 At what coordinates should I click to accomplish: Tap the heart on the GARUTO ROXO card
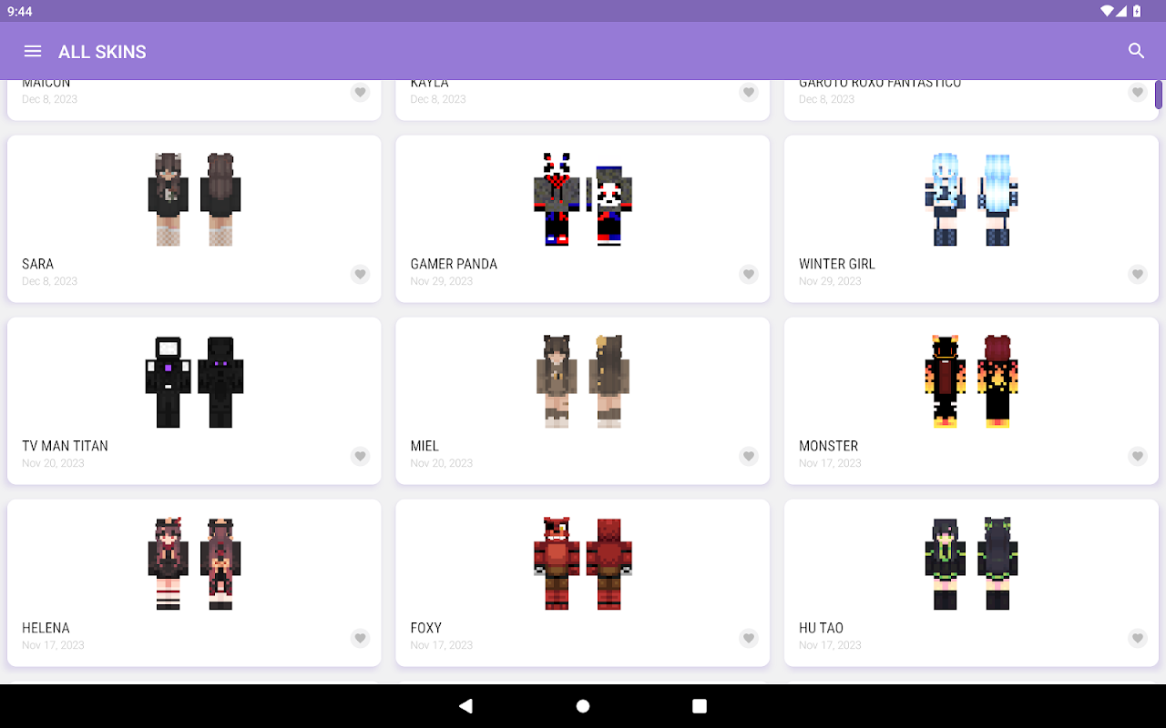click(1138, 92)
